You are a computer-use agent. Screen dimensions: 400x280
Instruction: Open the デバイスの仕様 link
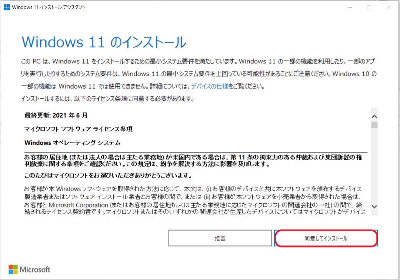[x=210, y=86]
